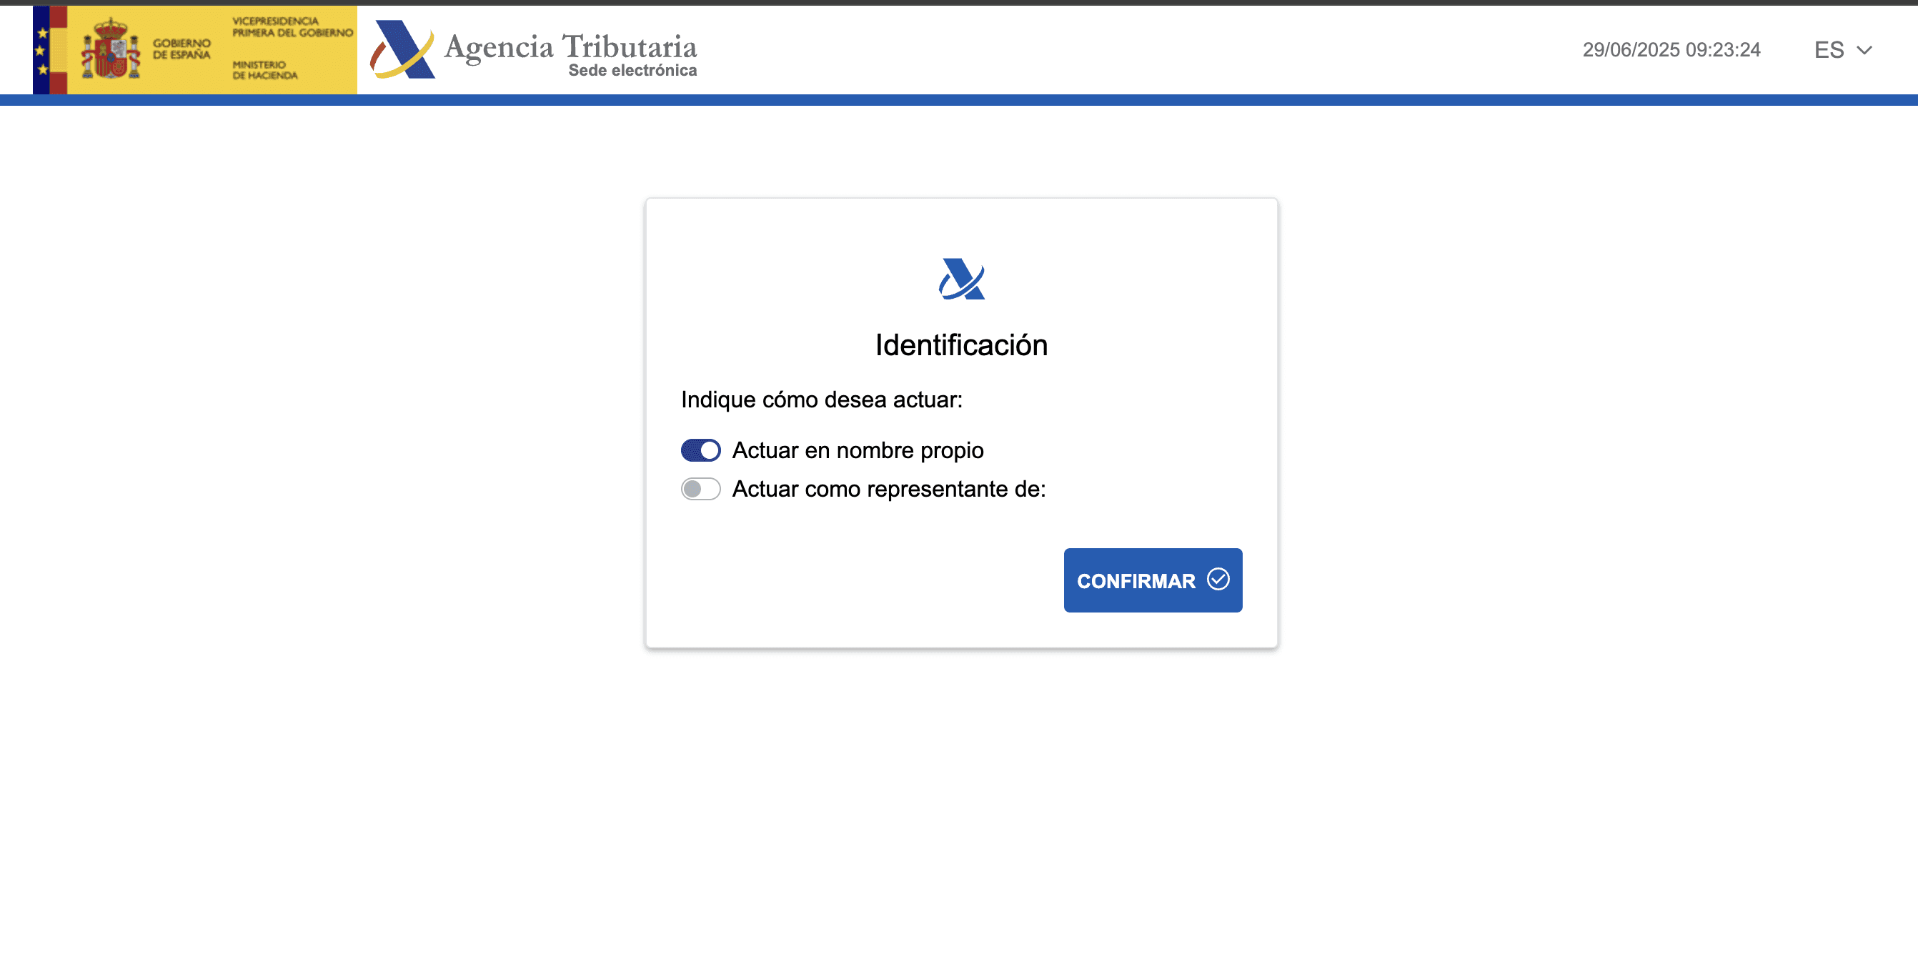Open the ES language dropdown
This screenshot has height=972, width=1918.
1829,50
